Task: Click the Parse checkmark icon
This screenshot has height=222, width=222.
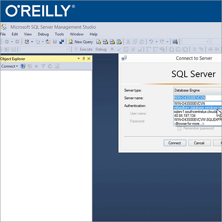Action: (x=119, y=49)
